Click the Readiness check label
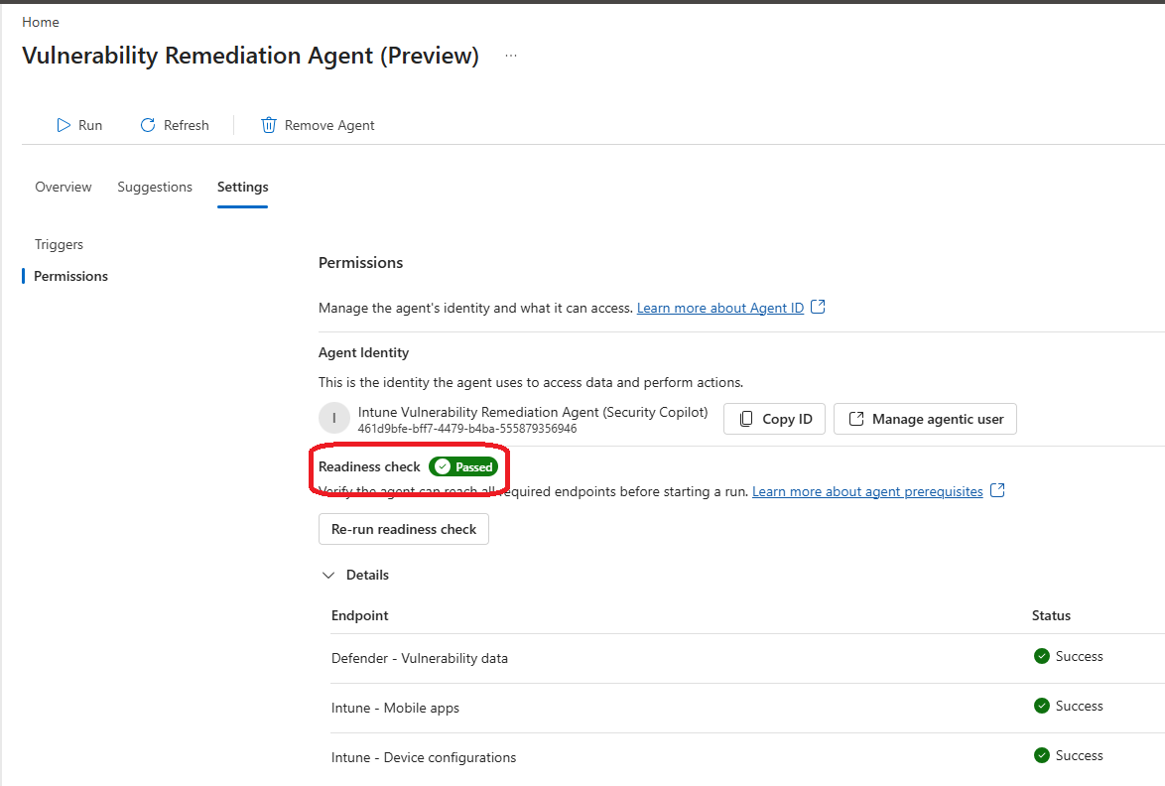 point(369,466)
